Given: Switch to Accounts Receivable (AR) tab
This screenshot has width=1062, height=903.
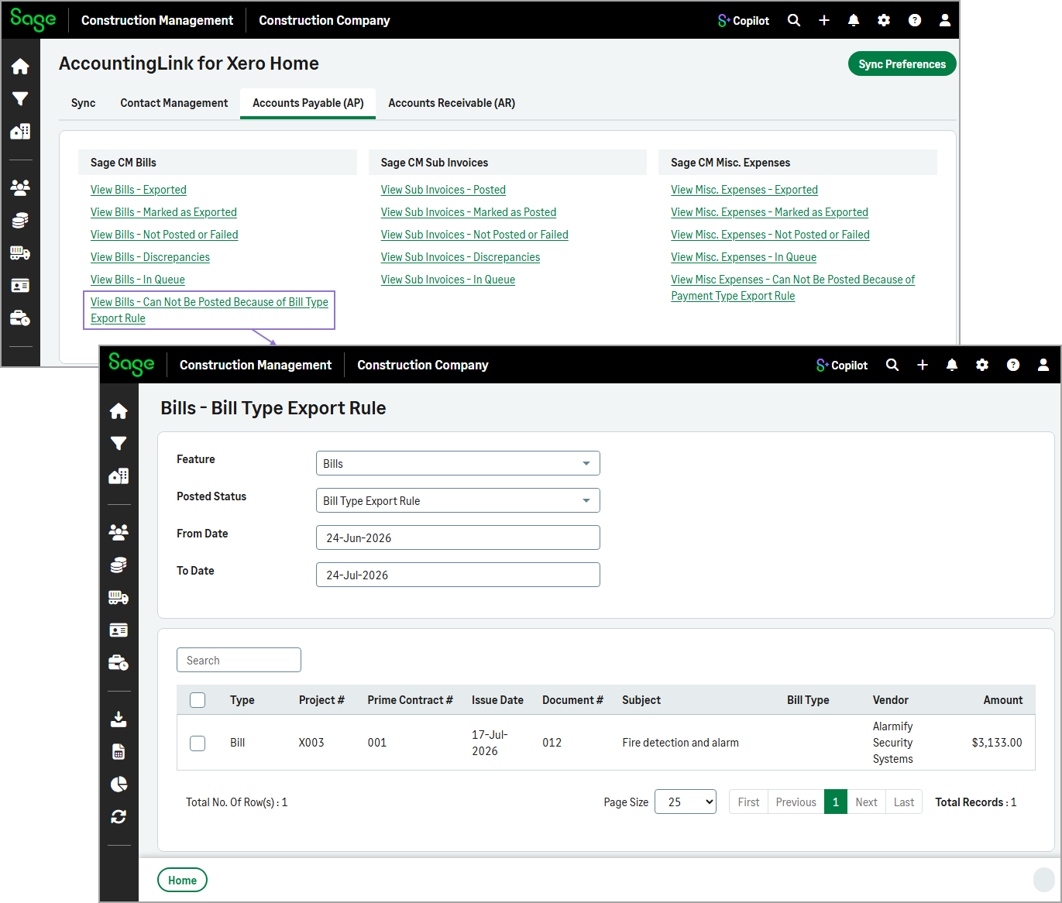Looking at the screenshot, I should (452, 103).
